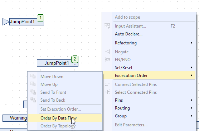The height and width of the screenshot is (131, 199).
Task: Click the Negate circle icon
Action: pyautogui.click(x=107, y=52)
